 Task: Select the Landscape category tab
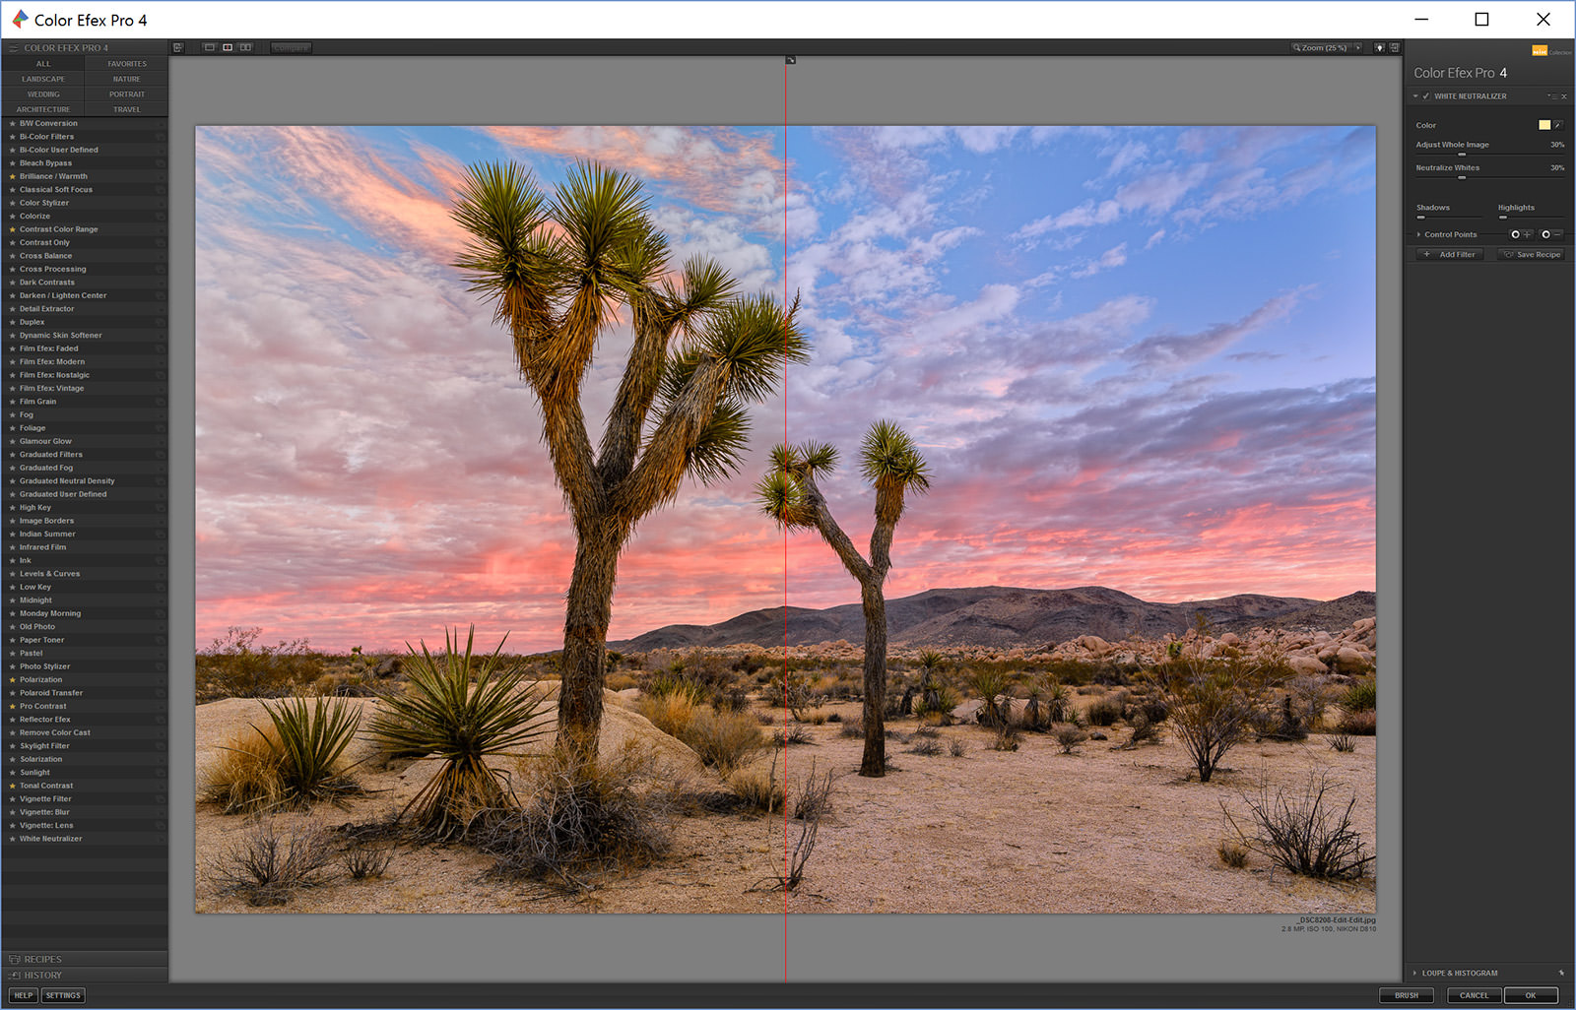point(43,79)
